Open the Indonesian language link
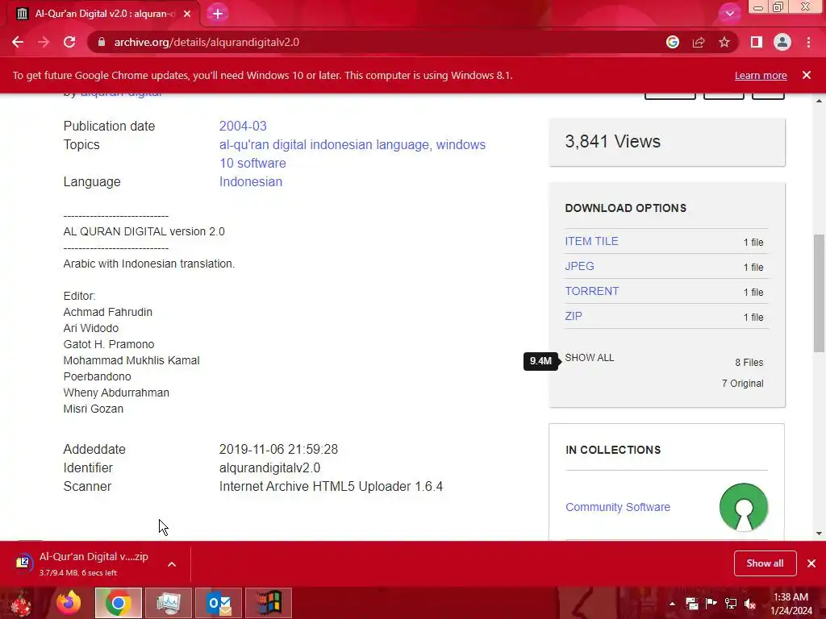The image size is (826, 619). [251, 181]
